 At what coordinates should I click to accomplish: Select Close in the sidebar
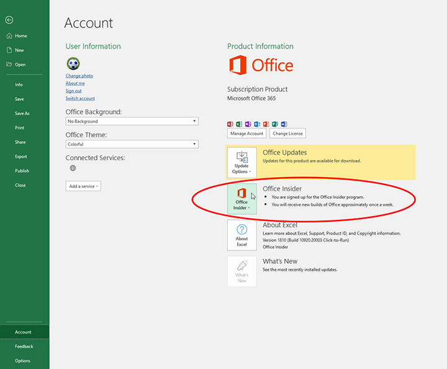[x=24, y=185]
